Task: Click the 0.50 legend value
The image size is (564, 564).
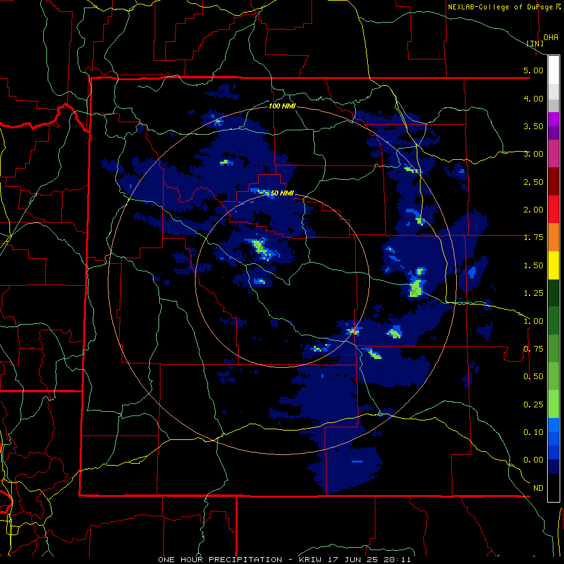Action: coord(533,377)
